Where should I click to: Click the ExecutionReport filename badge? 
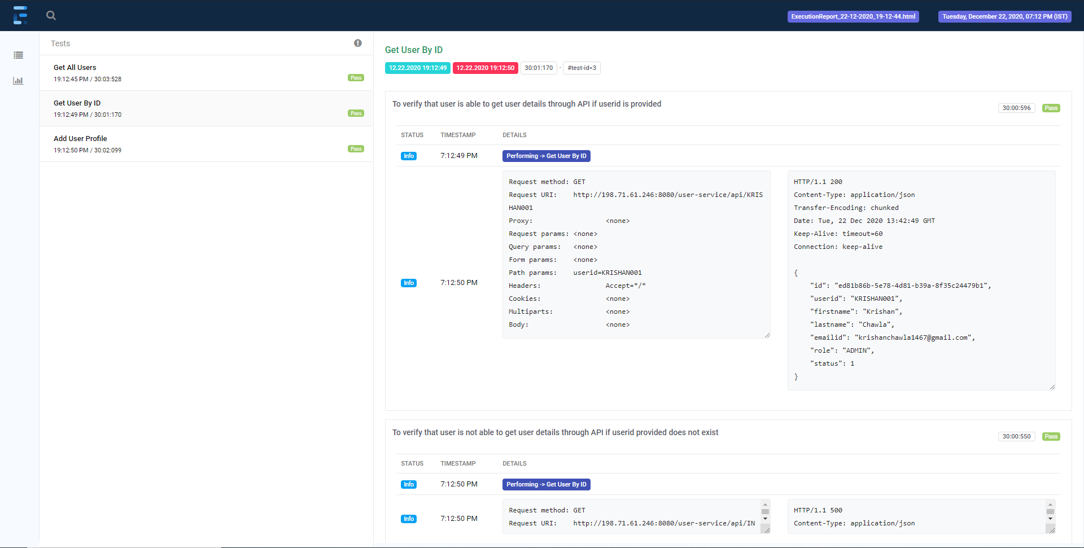[853, 16]
